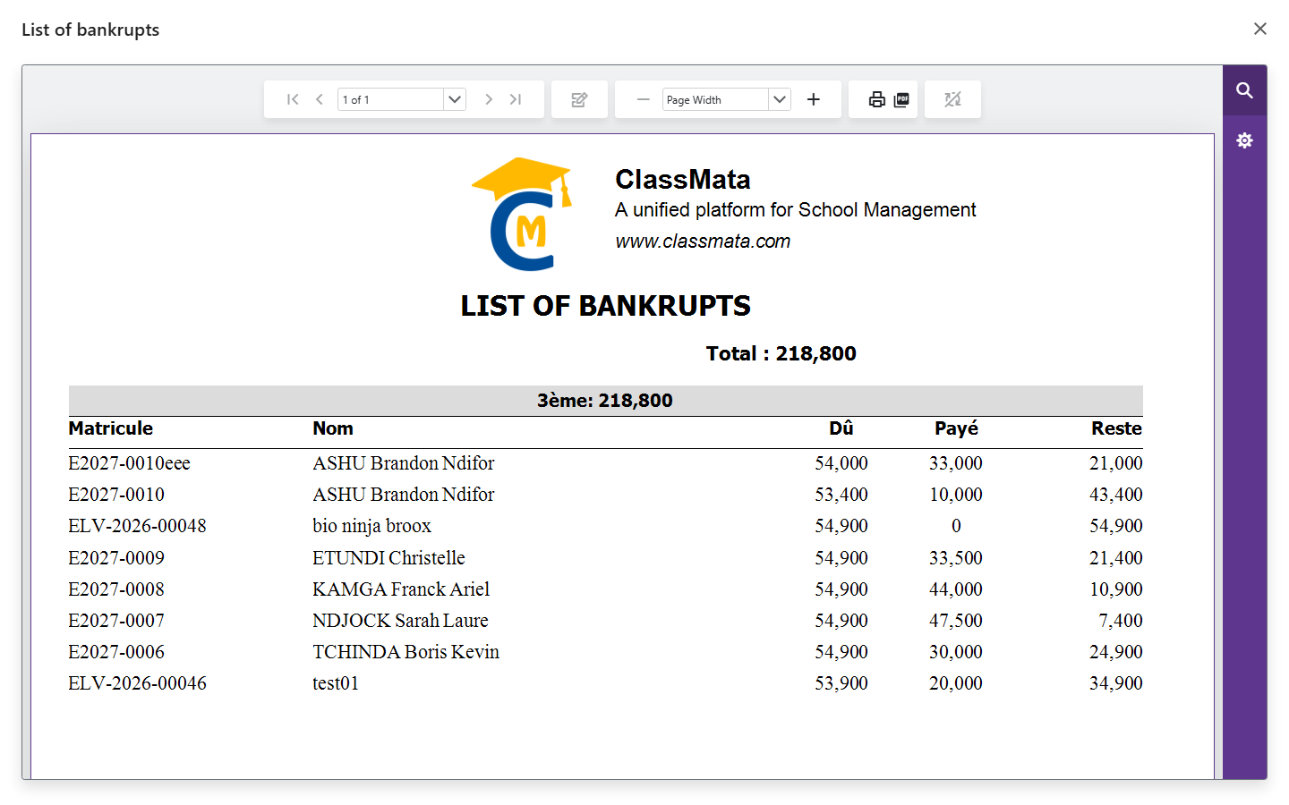Image resolution: width=1289 pixels, height=805 pixels.
Task: Print the report via the PDF icon
Action: (901, 99)
